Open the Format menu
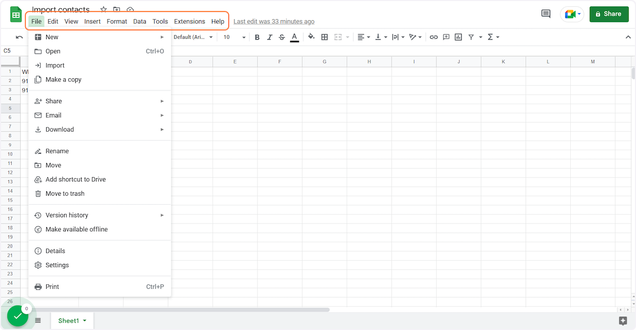636x330 pixels. (x=117, y=22)
